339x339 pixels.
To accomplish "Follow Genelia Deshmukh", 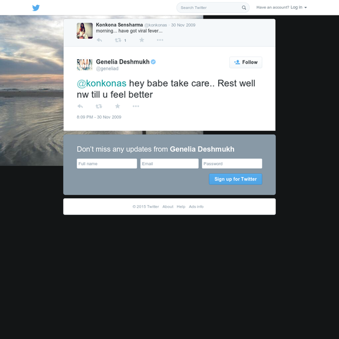I will [x=245, y=62].
